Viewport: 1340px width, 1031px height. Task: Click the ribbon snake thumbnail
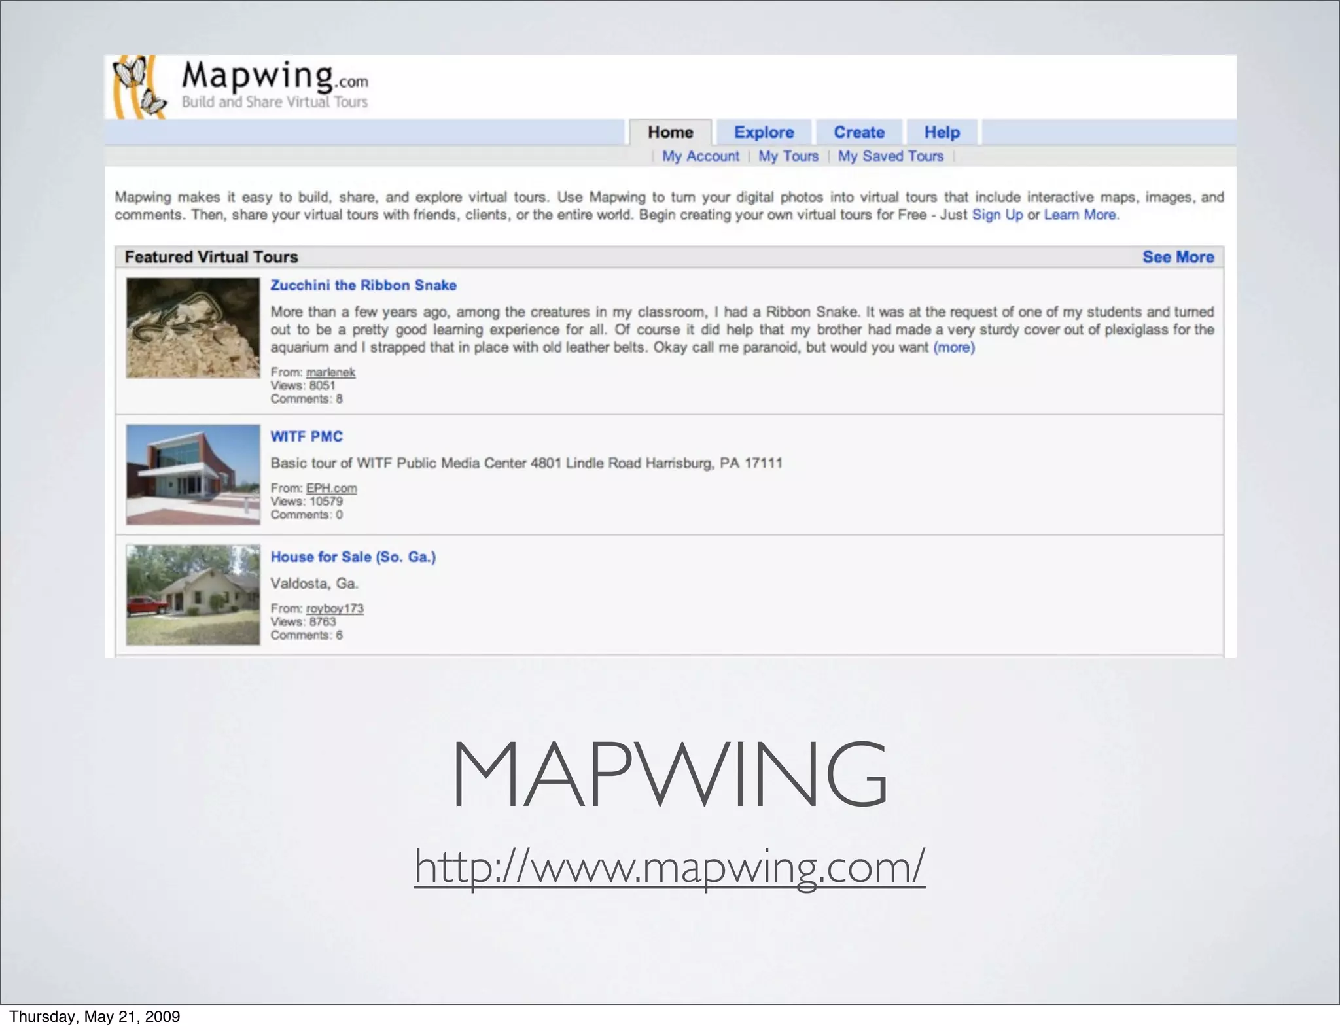pyautogui.click(x=193, y=328)
